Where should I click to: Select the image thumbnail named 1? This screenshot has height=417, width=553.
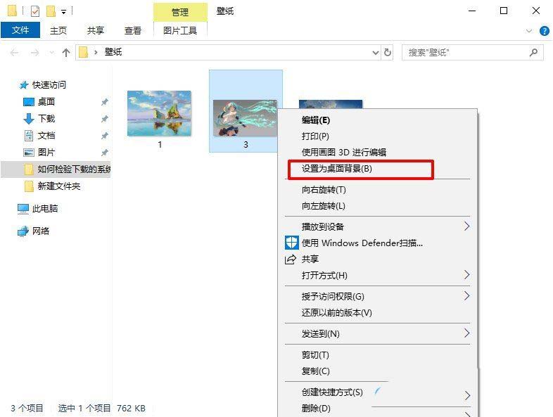159,114
